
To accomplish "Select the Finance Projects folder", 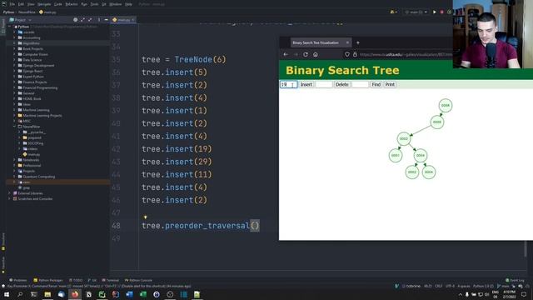I will (35, 82).
